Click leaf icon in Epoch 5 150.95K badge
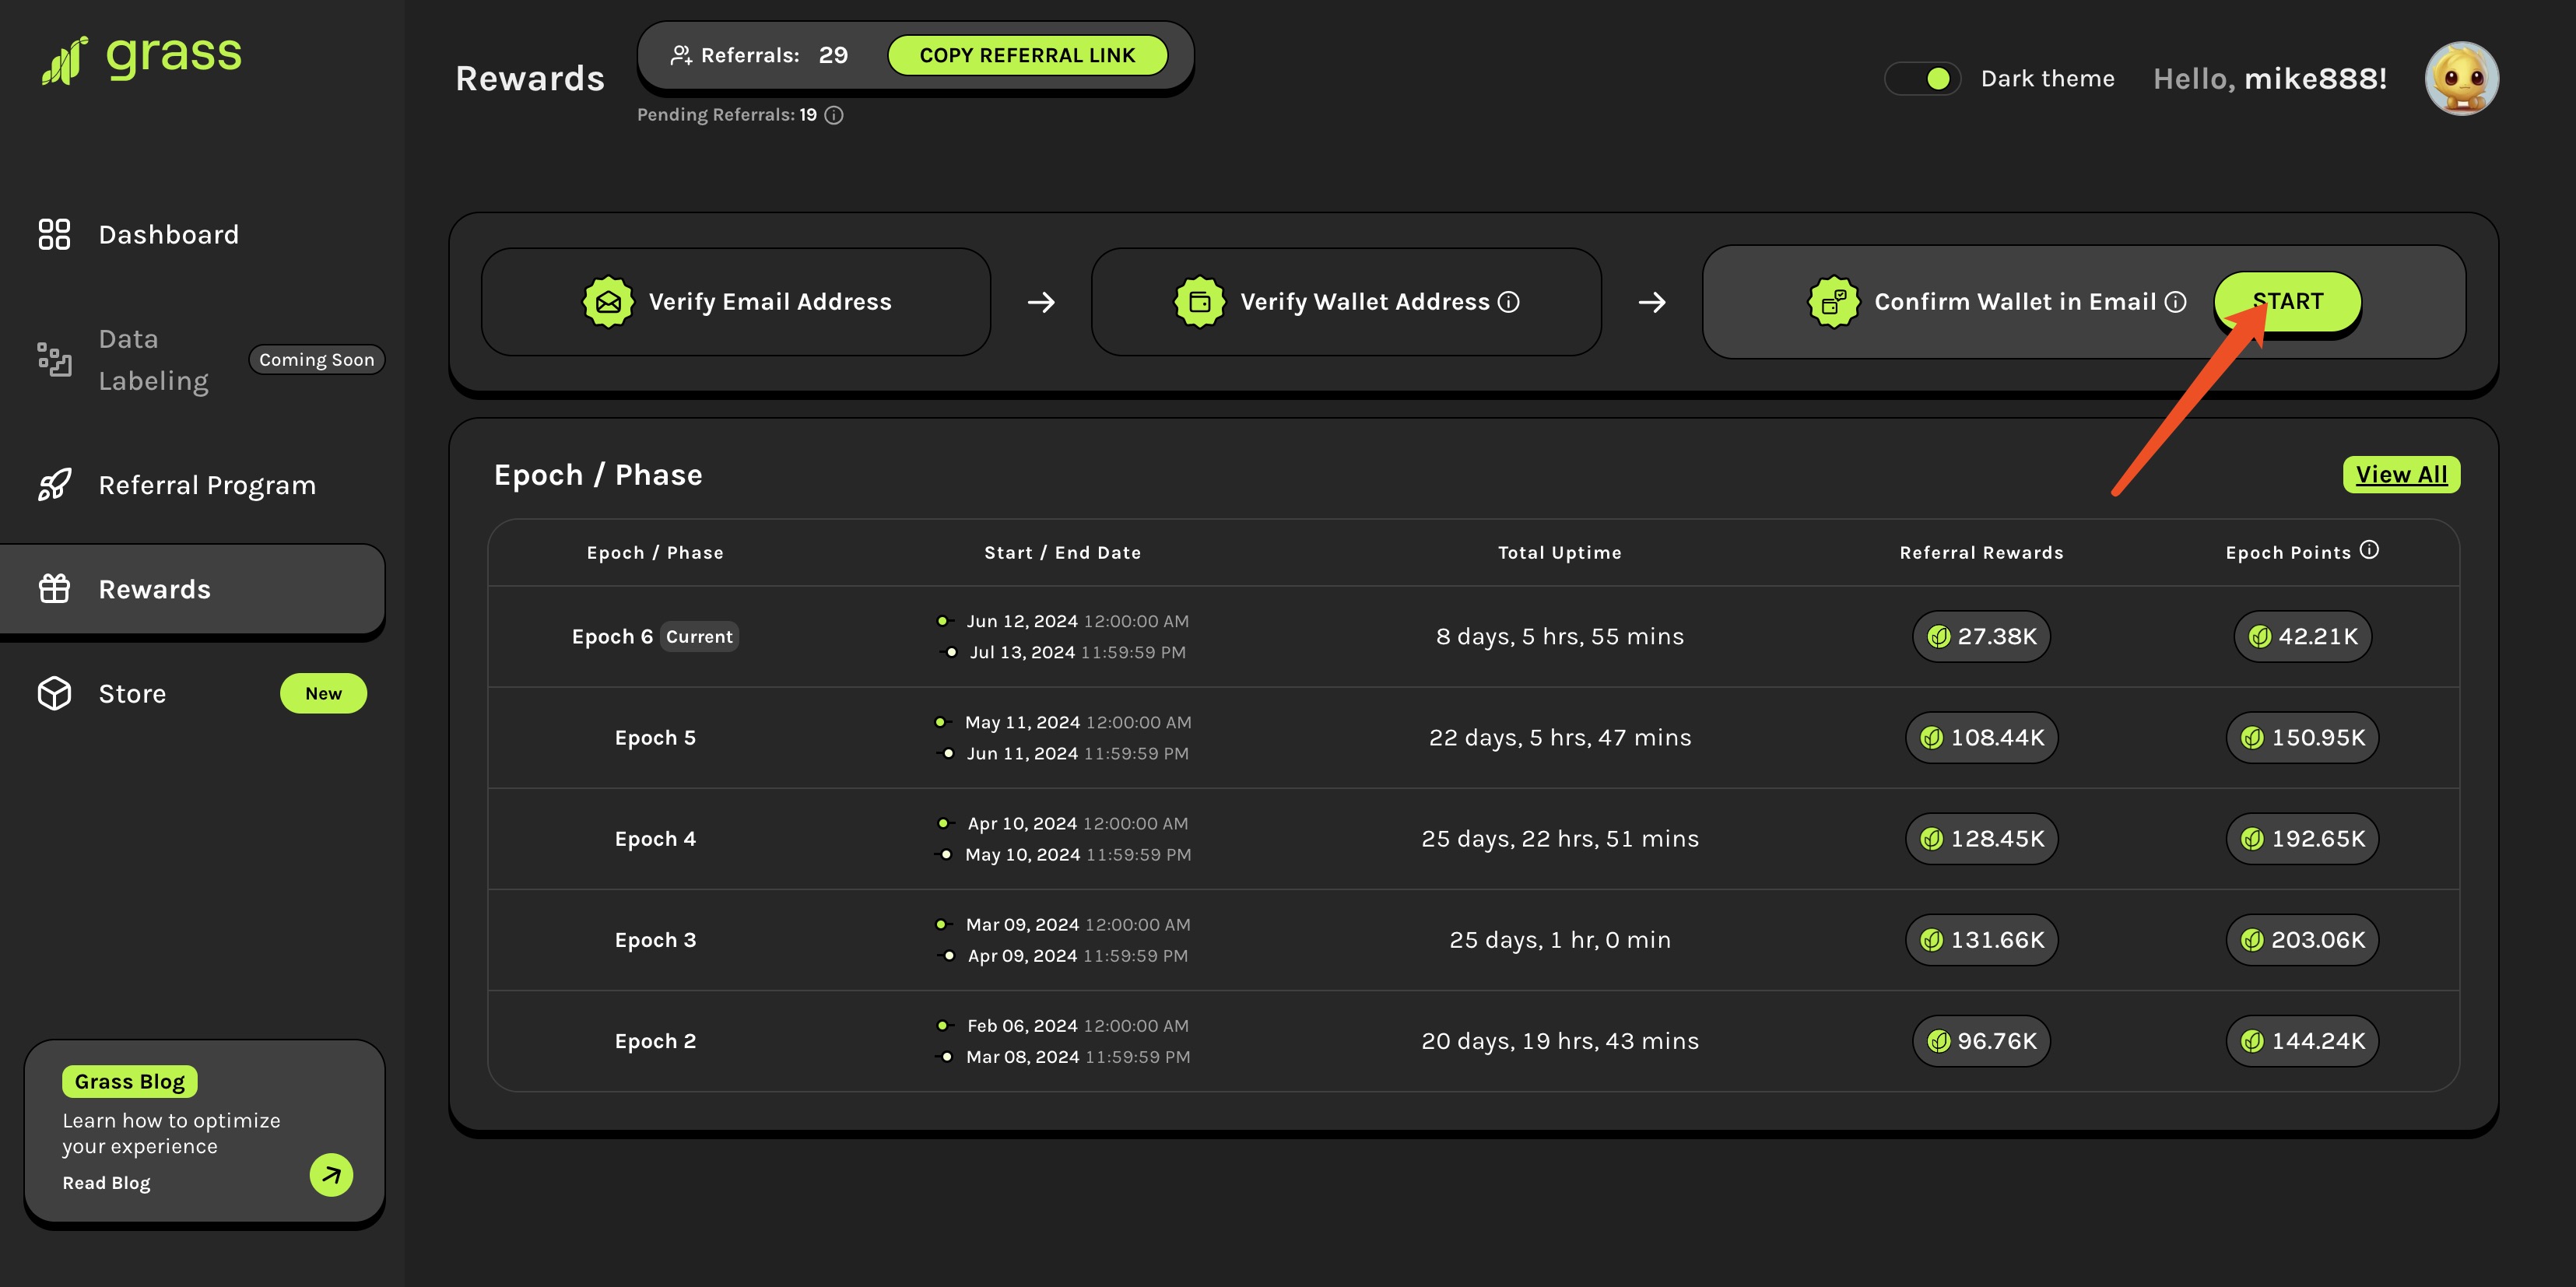2576x1287 pixels. 2252,738
